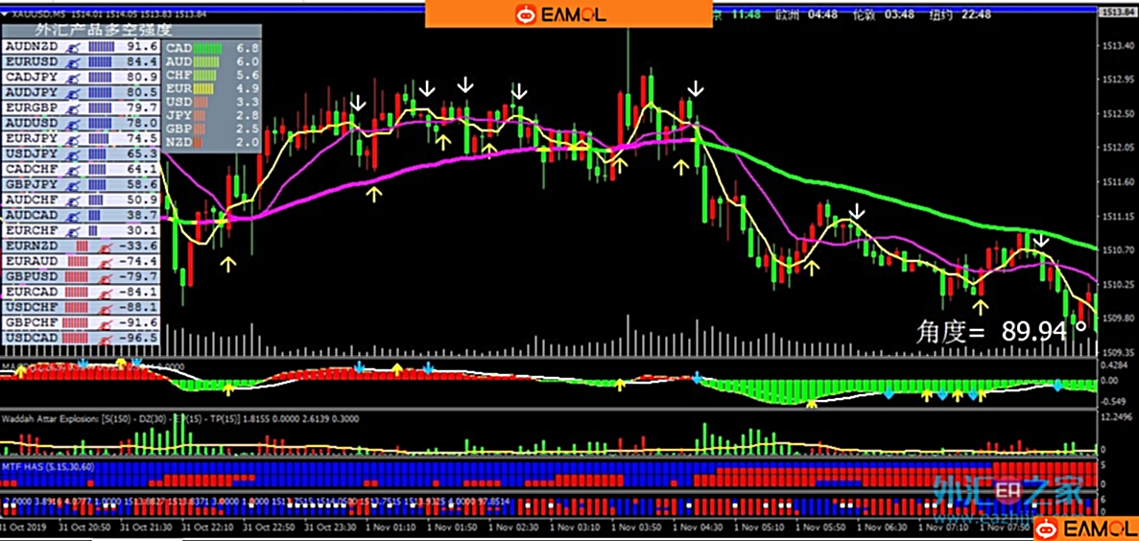Click the EAMOL robot logo at the bottom right
The width and height of the screenshot is (1139, 541).
click(1046, 529)
